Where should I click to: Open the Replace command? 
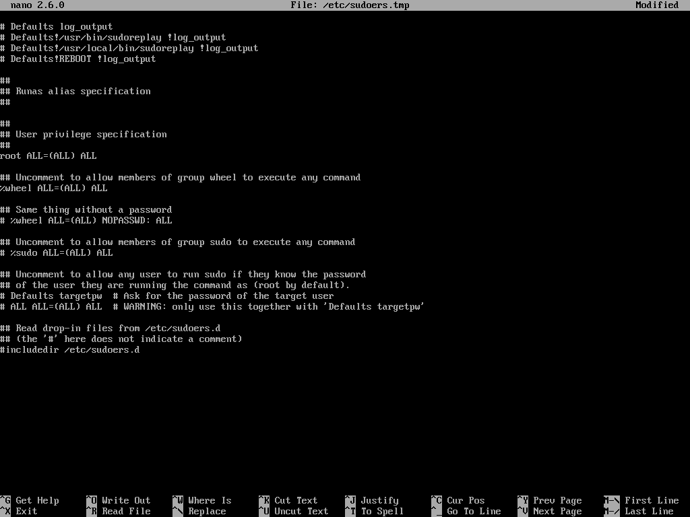click(x=207, y=511)
